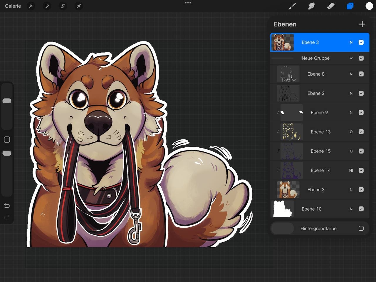This screenshot has width=376, height=282.
Task: Toggle visibility of Ebene 10
Action: pyautogui.click(x=361, y=209)
